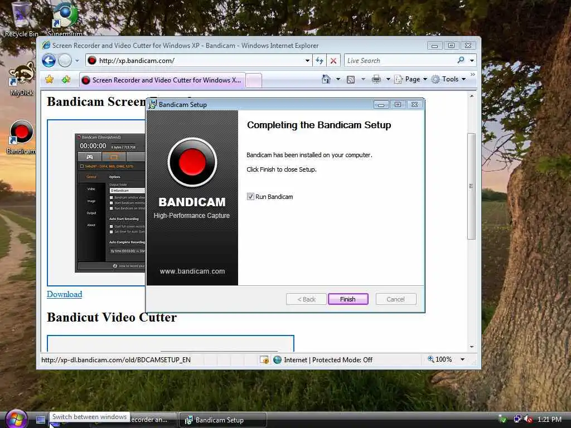Click the Live Search input box
571x428 pixels.
[x=399, y=61]
